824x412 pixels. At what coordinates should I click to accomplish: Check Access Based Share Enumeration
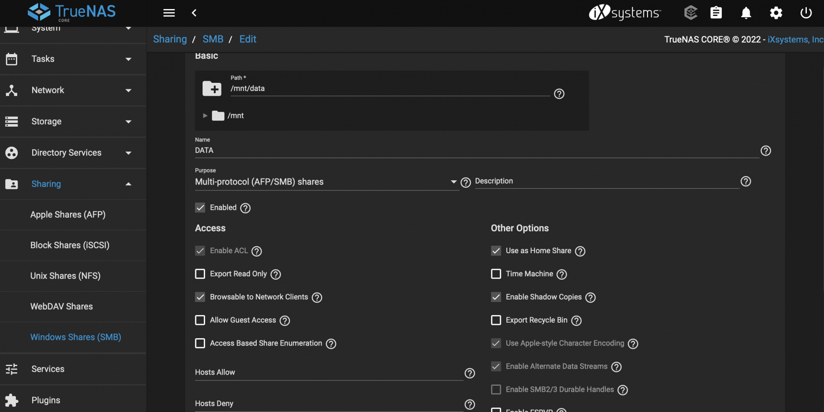click(200, 343)
